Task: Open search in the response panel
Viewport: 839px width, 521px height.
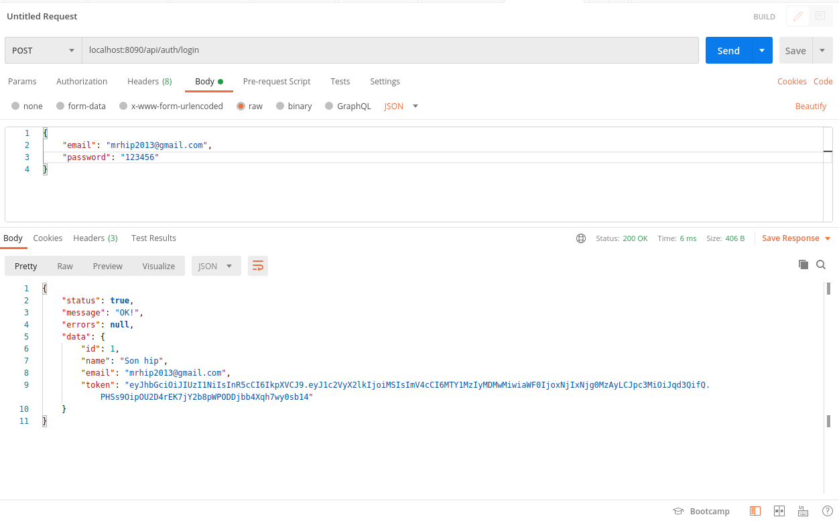Action: pos(821,265)
